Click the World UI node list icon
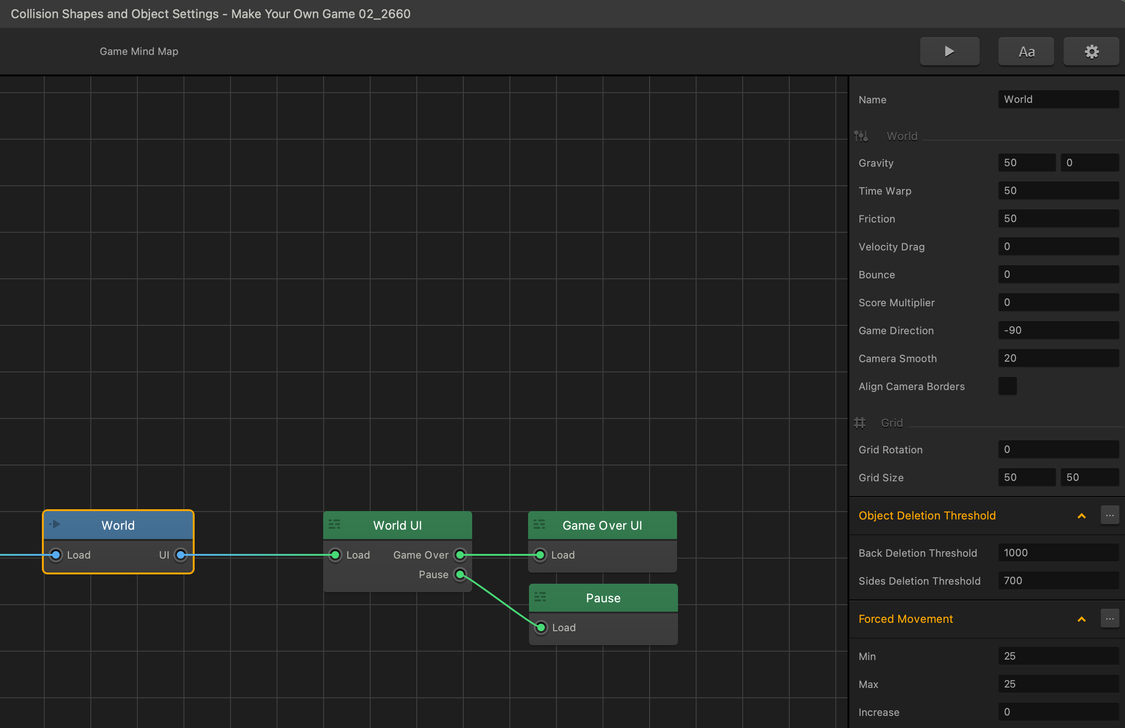The image size is (1125, 728). [x=334, y=524]
